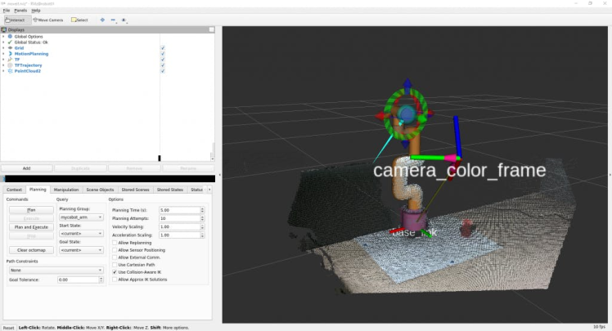Select the Interact tool
612x331 pixels.
pos(18,19)
